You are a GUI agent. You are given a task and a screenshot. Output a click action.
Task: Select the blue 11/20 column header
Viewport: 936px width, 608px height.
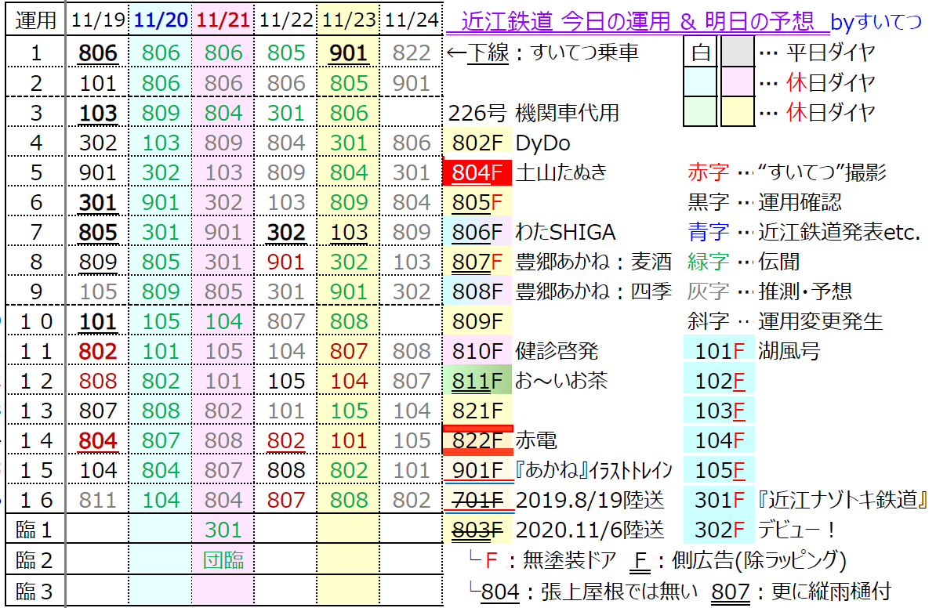pos(161,21)
